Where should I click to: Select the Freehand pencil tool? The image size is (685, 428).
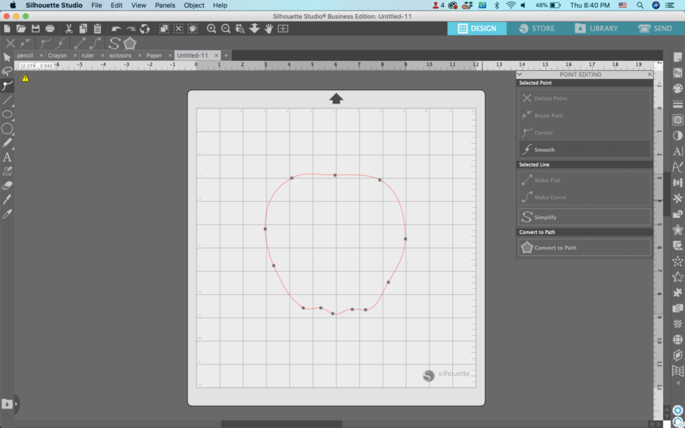[7, 143]
